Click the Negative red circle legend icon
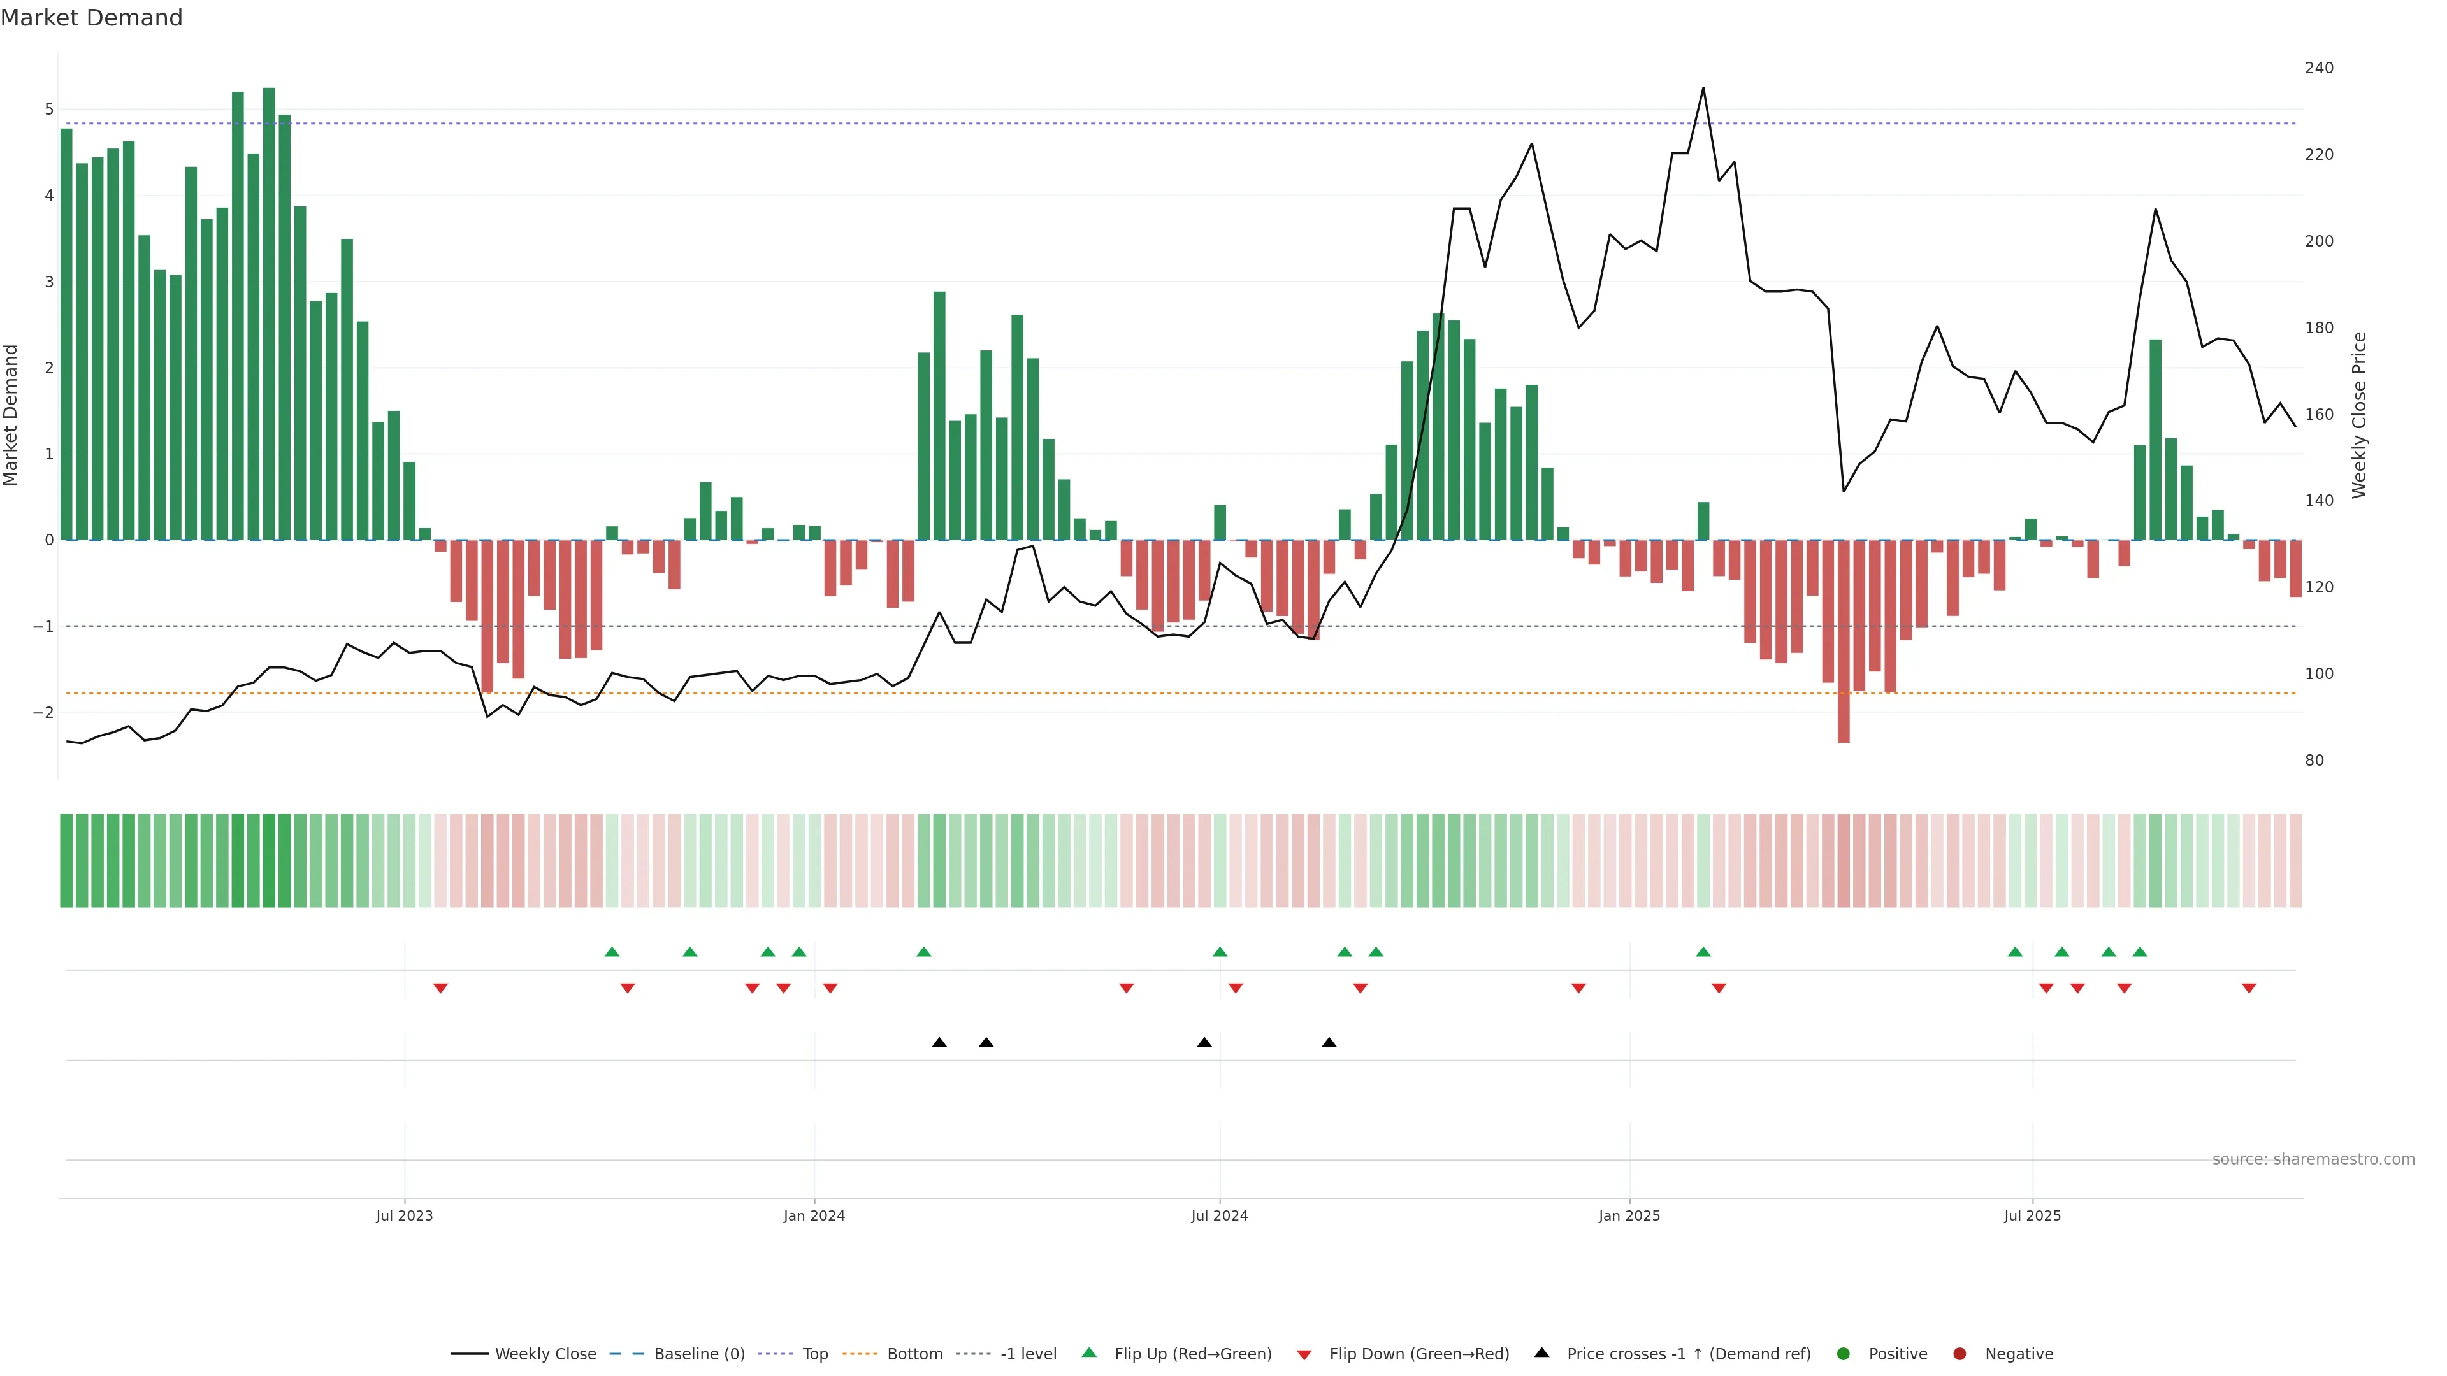 click(x=1960, y=1353)
